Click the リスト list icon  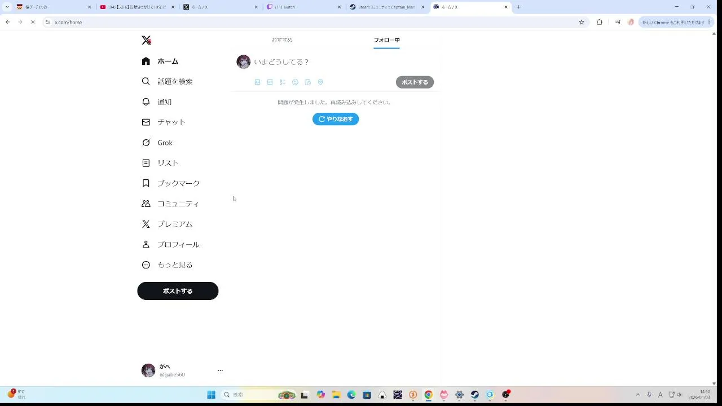click(x=146, y=163)
